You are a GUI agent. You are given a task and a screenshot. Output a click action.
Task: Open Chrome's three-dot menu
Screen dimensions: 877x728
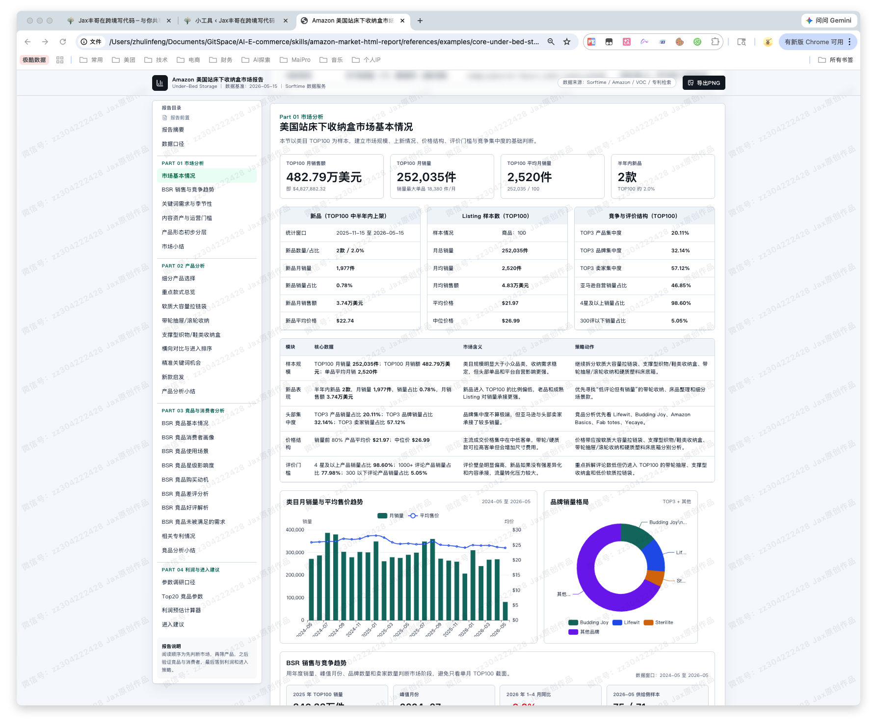pyautogui.click(x=850, y=42)
